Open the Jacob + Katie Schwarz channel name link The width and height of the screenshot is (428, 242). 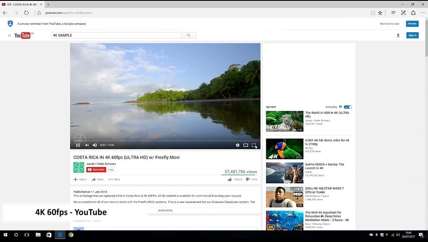pyautogui.click(x=101, y=164)
